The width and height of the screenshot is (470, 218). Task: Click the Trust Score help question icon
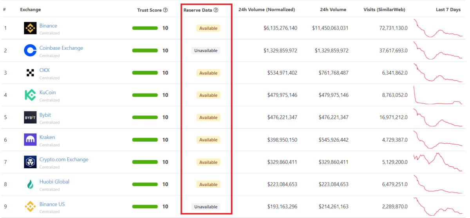(165, 10)
